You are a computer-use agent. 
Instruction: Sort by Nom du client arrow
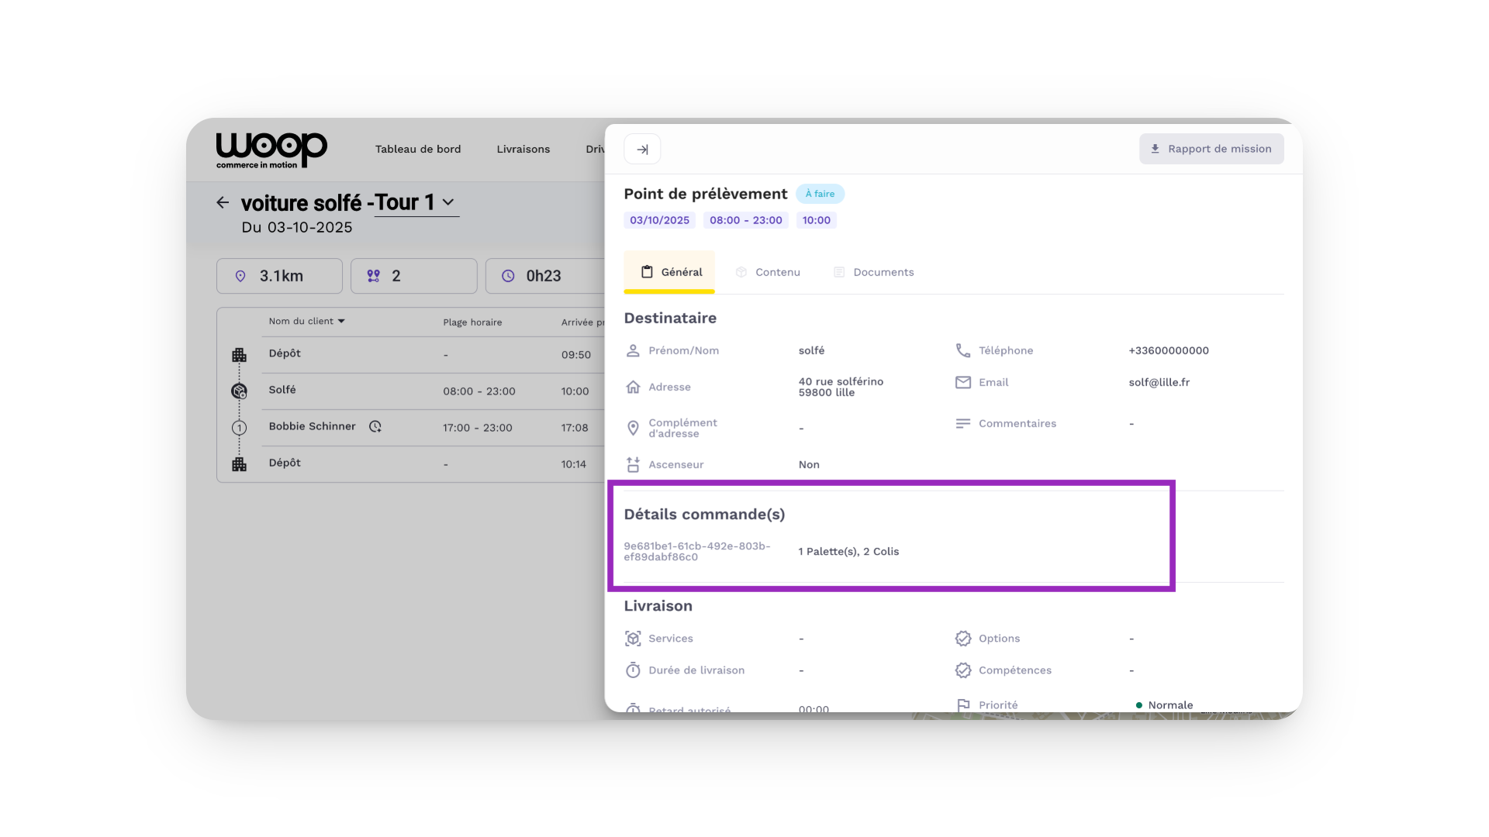341,322
